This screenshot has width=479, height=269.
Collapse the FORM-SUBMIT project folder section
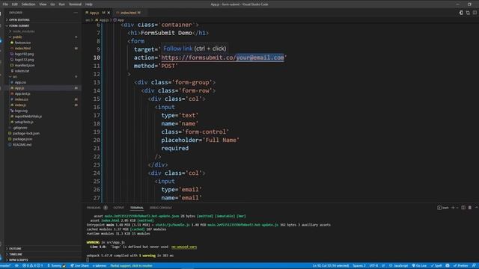(19, 25)
